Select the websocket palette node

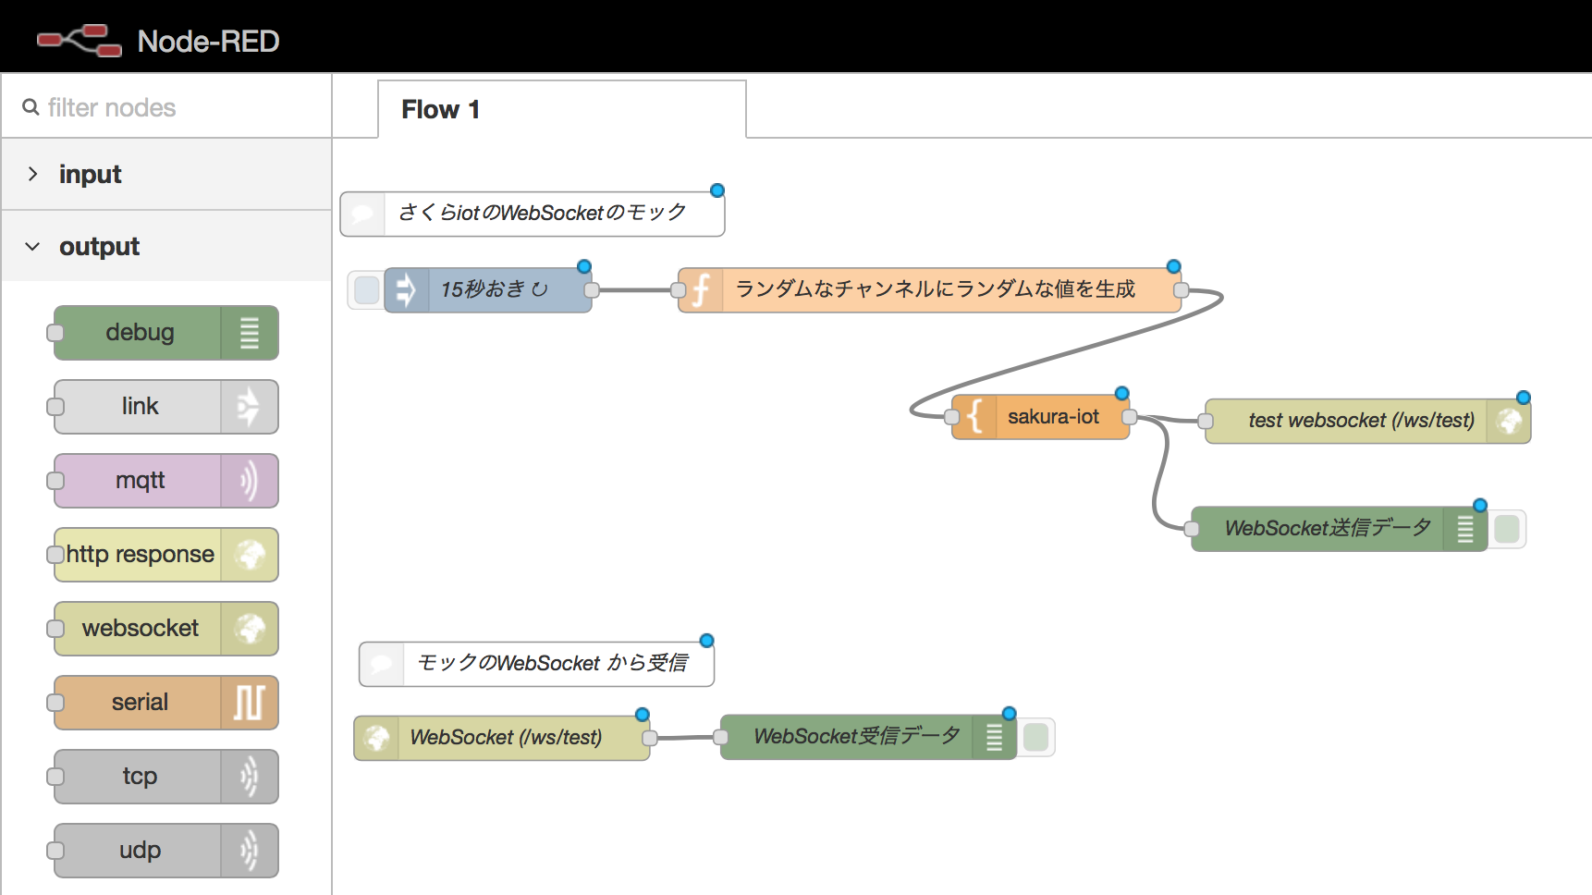point(166,629)
